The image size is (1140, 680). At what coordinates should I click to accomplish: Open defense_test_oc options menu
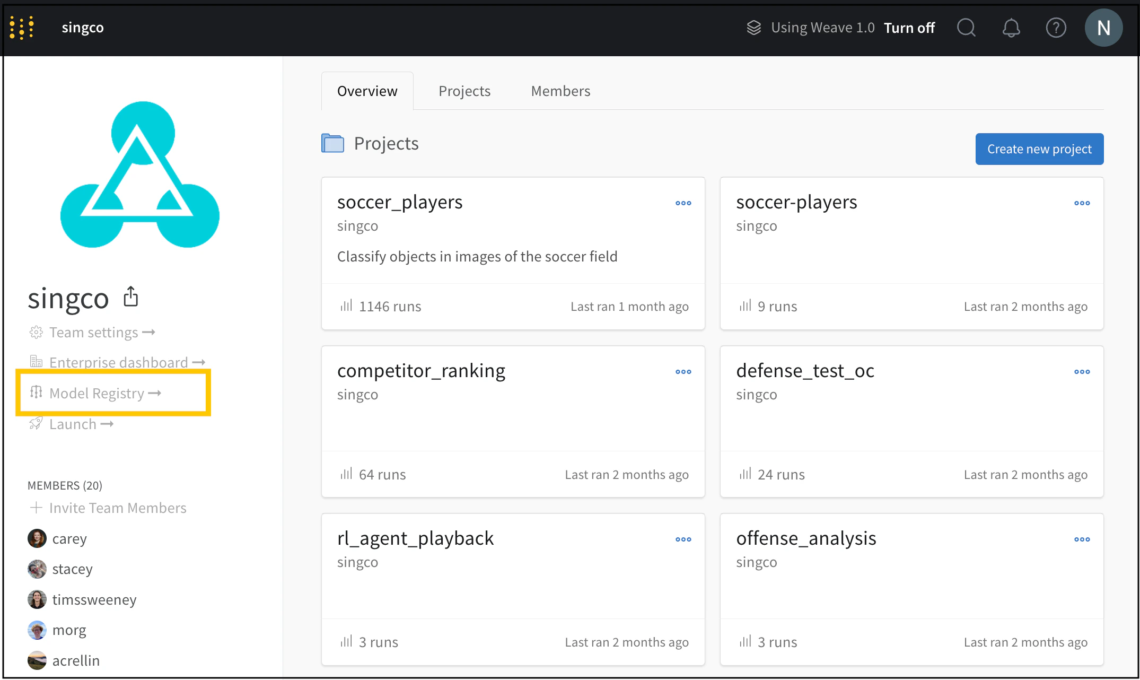tap(1082, 372)
